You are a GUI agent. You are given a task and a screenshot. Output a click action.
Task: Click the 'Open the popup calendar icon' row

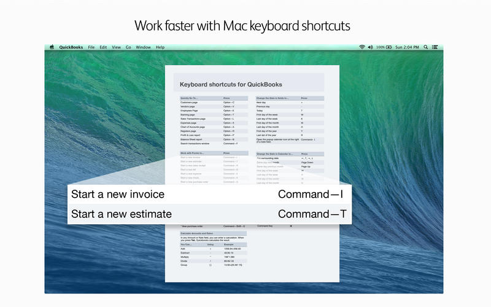[x=290, y=141]
